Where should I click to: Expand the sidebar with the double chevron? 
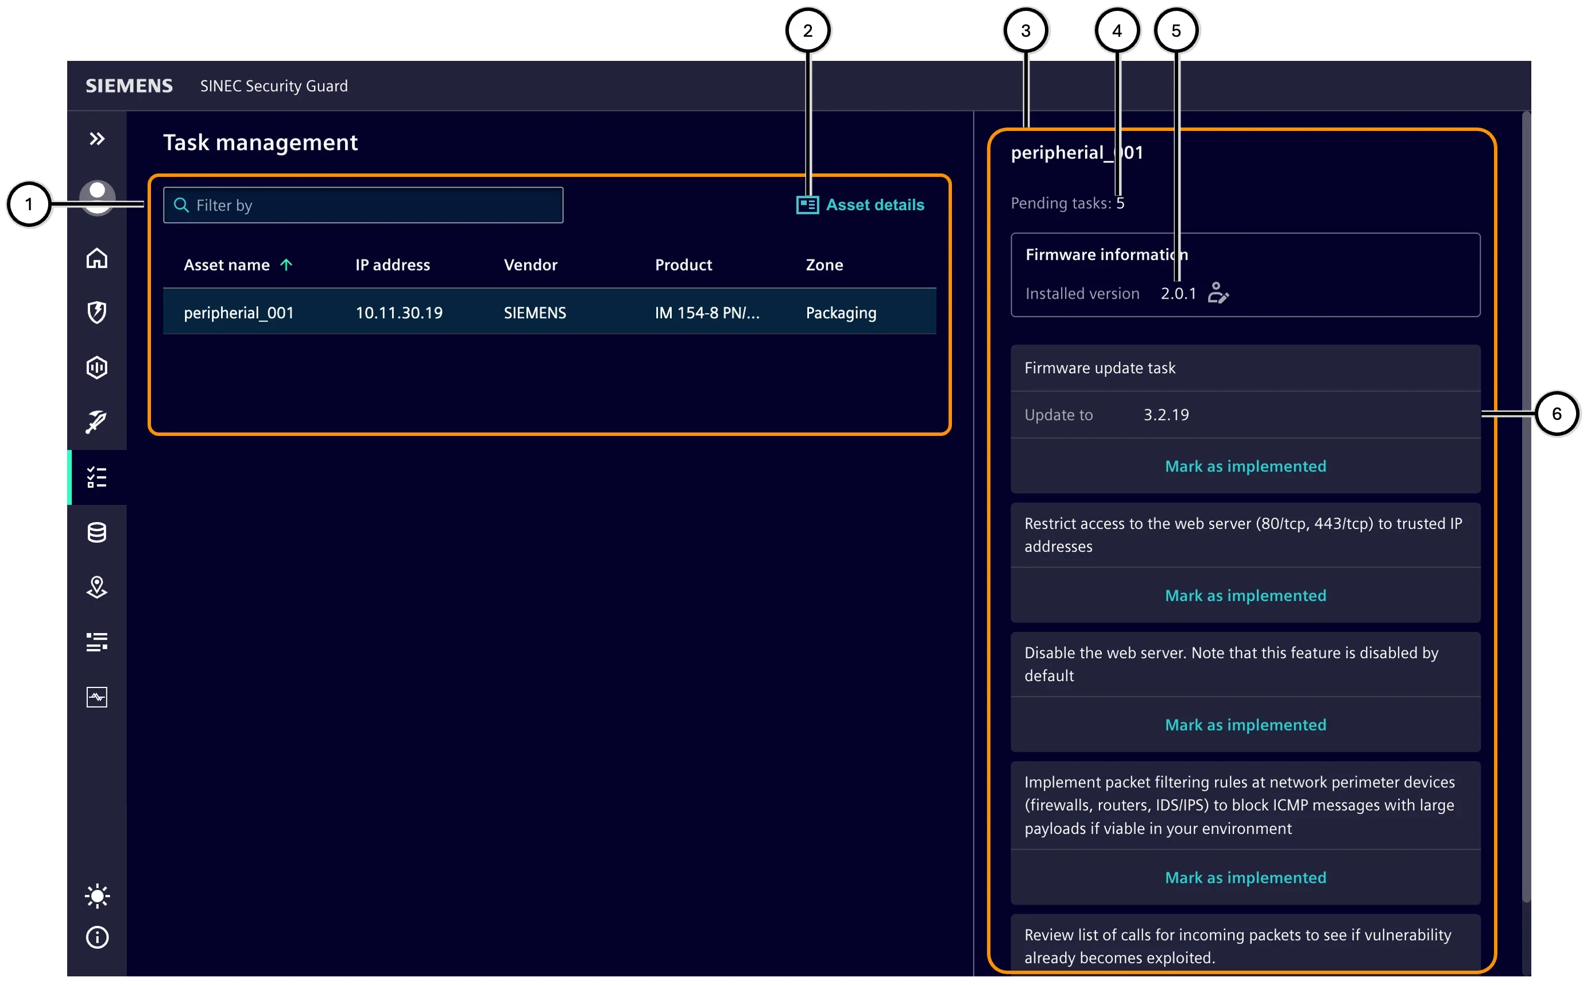(97, 139)
